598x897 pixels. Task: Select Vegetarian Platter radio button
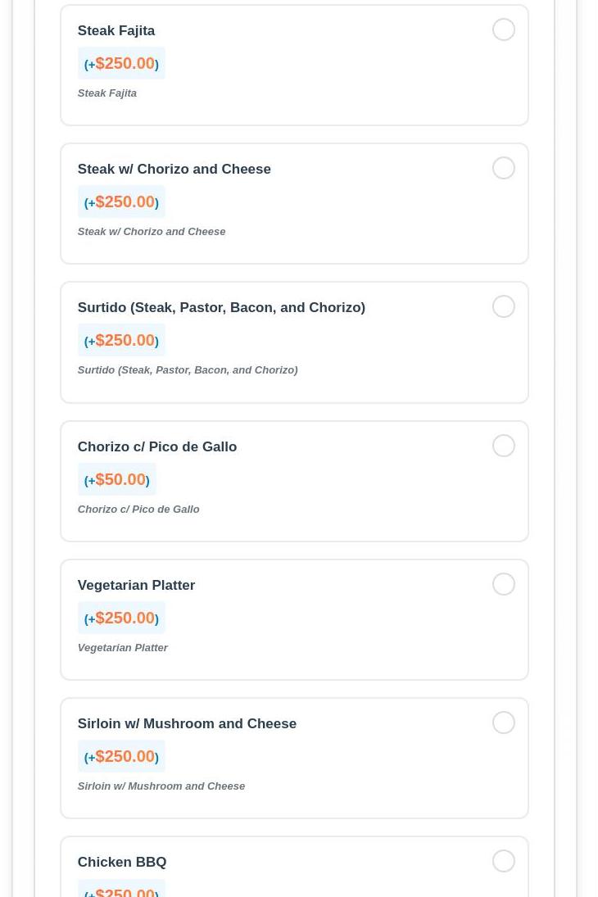coord(504,585)
